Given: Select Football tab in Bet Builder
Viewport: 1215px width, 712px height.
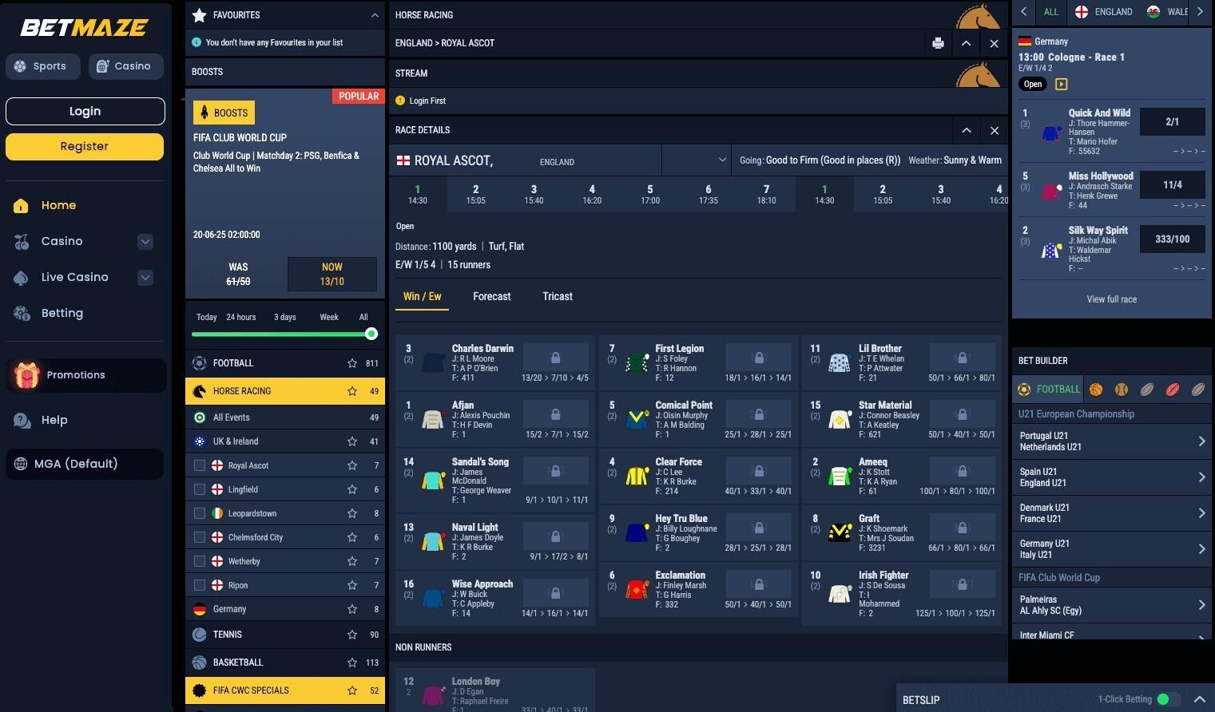Looking at the screenshot, I should [x=1050, y=390].
